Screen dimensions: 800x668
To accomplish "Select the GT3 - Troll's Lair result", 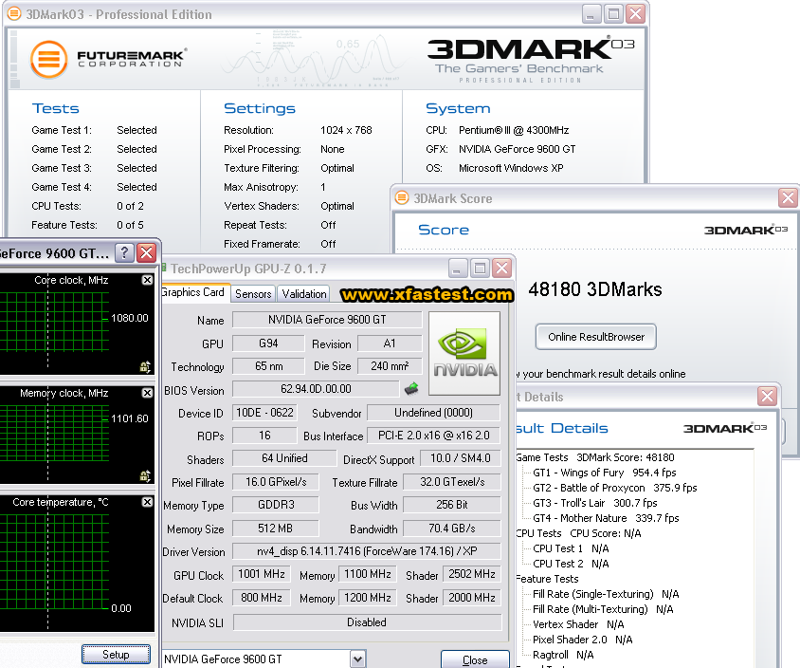I will pyautogui.click(x=595, y=503).
